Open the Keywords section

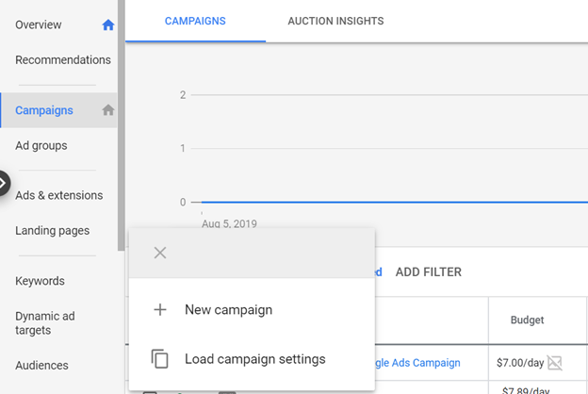[x=40, y=281]
